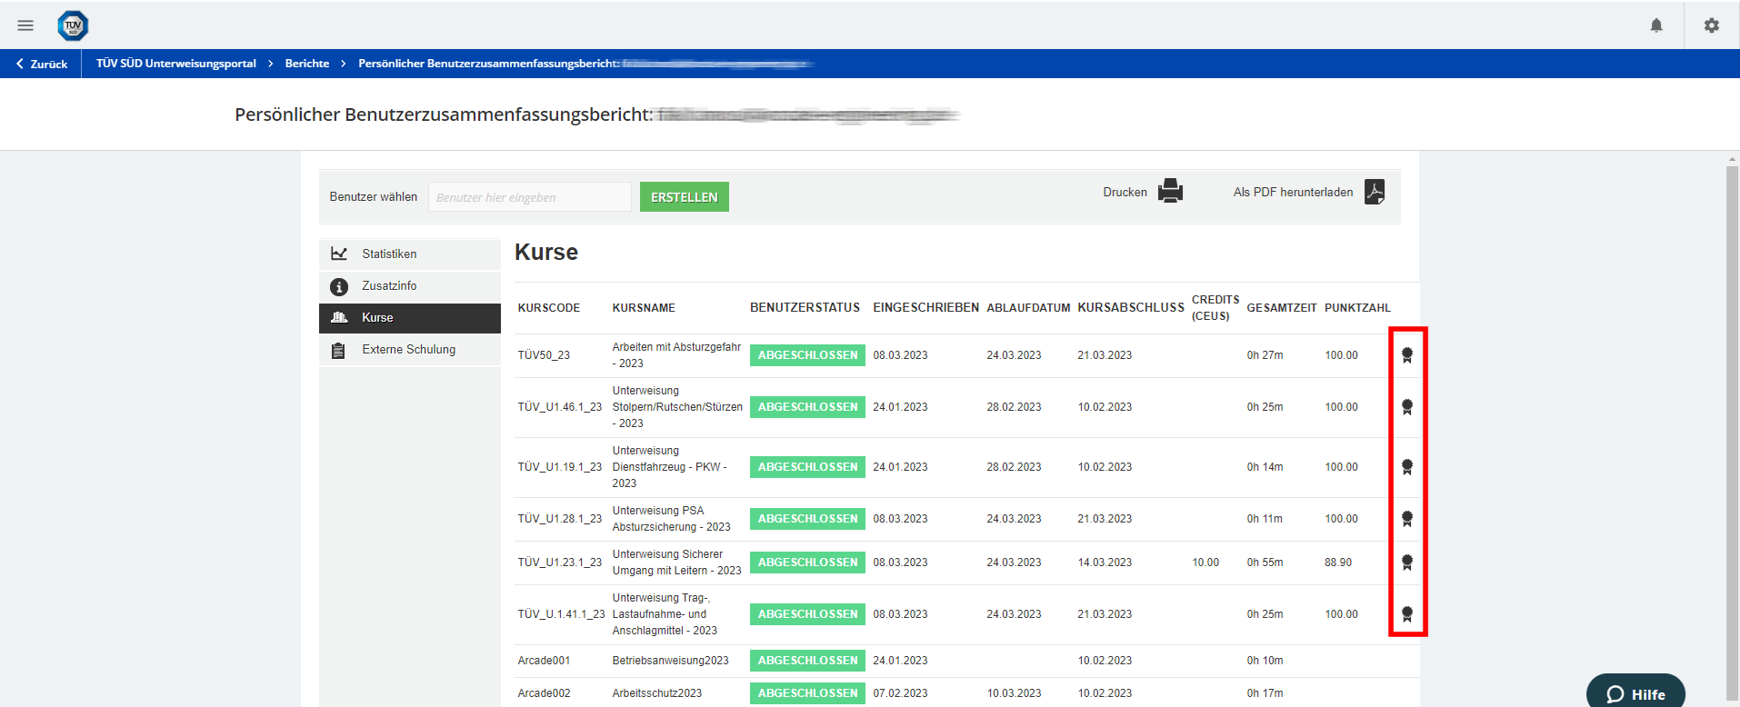Open the hamburger menu
The image size is (1740, 707).
click(25, 25)
